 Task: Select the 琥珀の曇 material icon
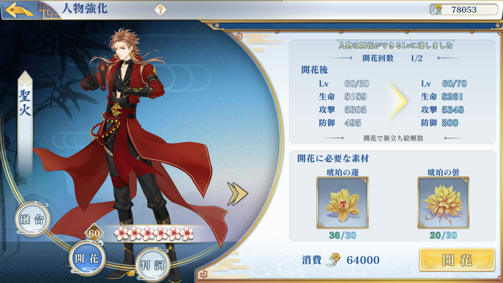[443, 203]
